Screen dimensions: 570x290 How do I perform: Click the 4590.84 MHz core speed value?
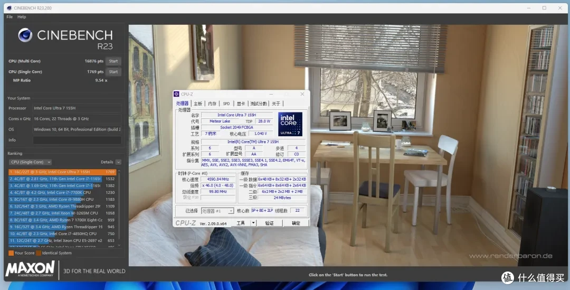click(x=218, y=180)
